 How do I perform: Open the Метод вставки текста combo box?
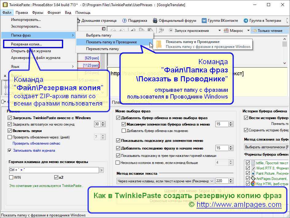coord(165,181)
